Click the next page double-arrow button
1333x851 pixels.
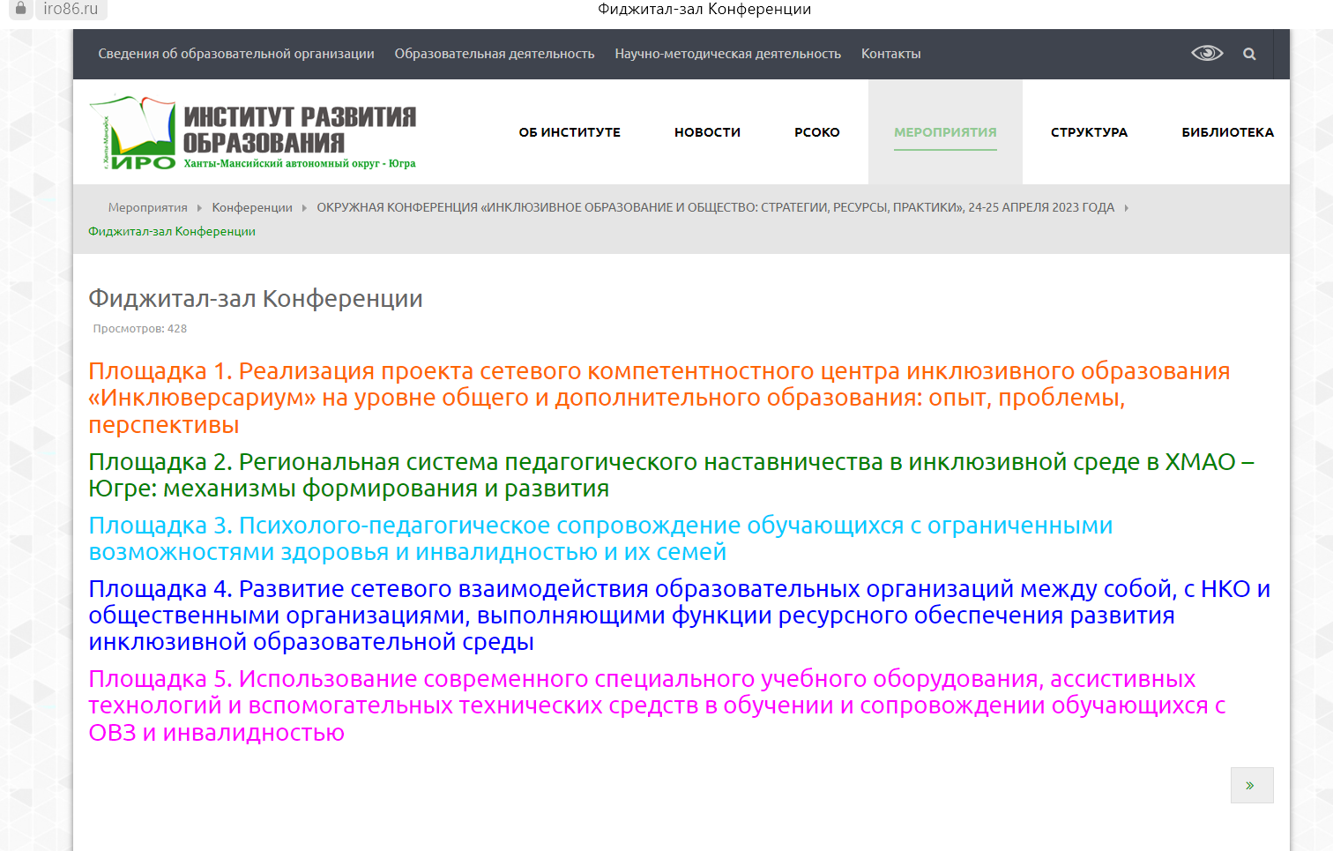pos(1252,785)
